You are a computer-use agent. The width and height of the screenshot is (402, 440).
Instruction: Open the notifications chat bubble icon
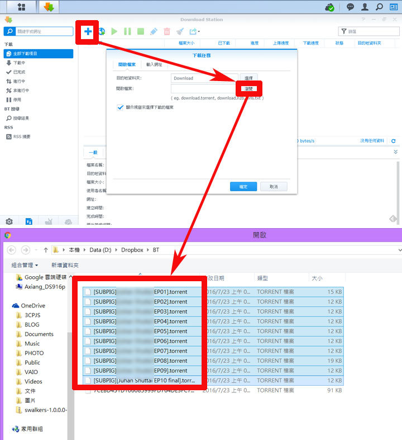pos(350,7)
